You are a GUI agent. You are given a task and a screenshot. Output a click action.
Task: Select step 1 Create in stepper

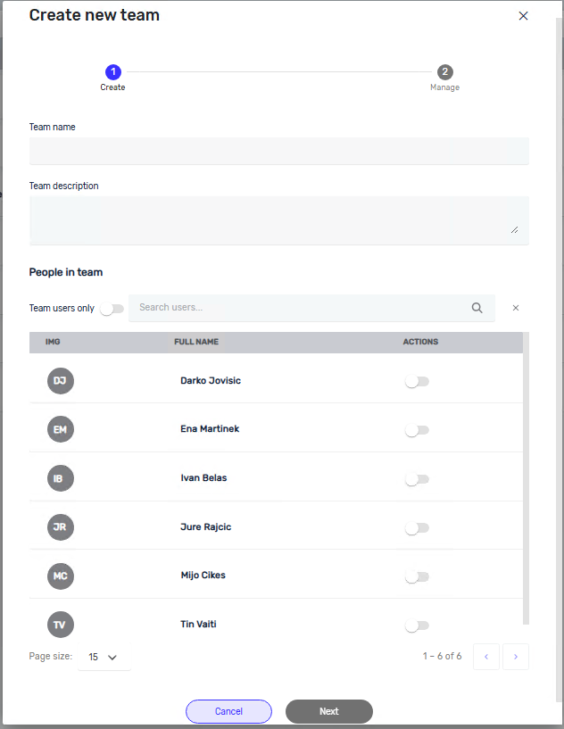click(x=112, y=72)
